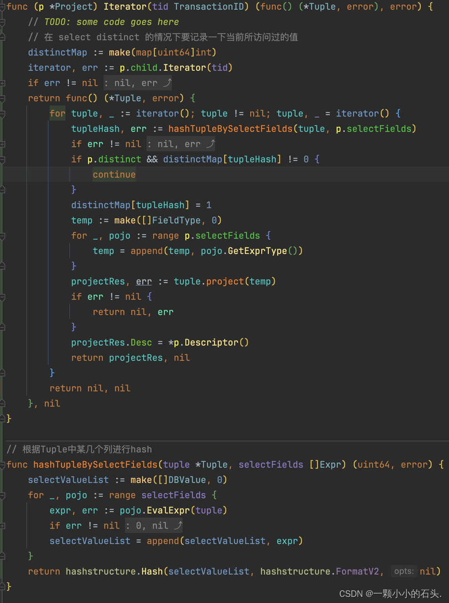This screenshot has width=449, height=603.
Task: Click 'pojo.EvalExpr(tuple)' call
Action: (173, 510)
